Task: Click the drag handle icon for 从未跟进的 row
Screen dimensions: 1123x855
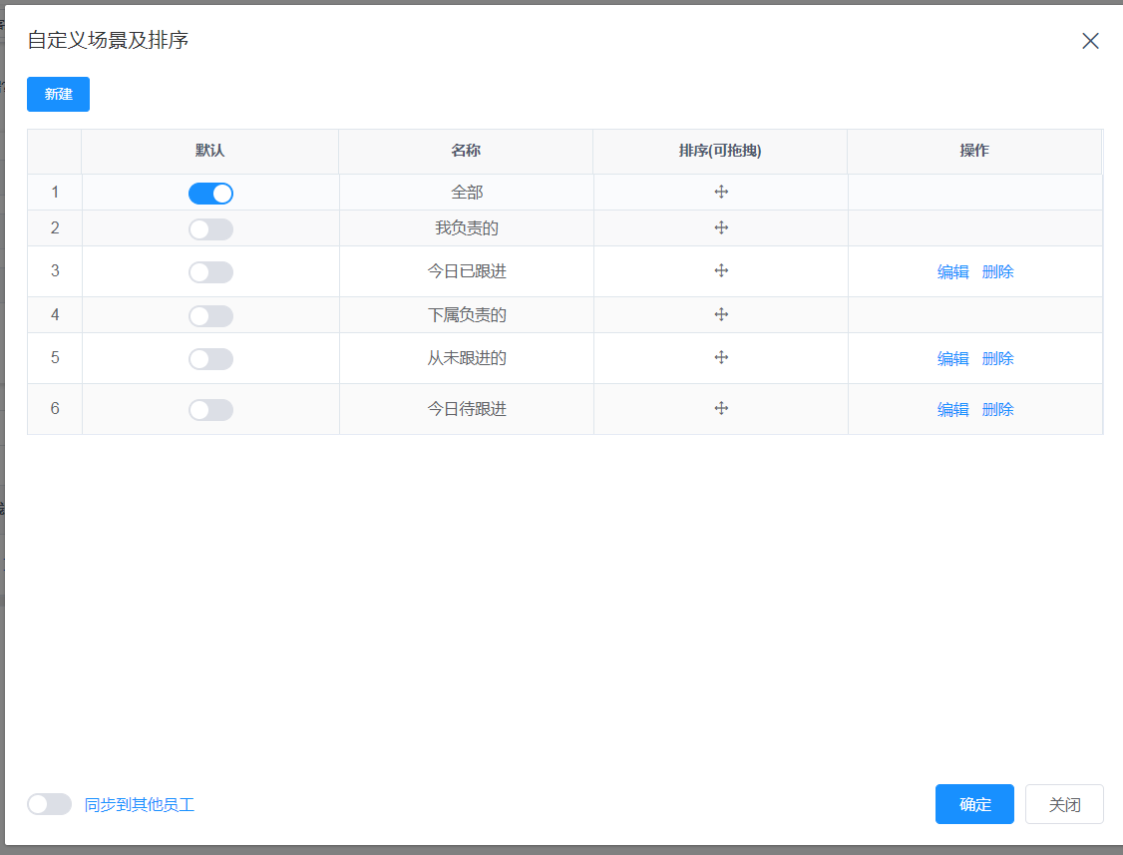Action: click(x=721, y=357)
